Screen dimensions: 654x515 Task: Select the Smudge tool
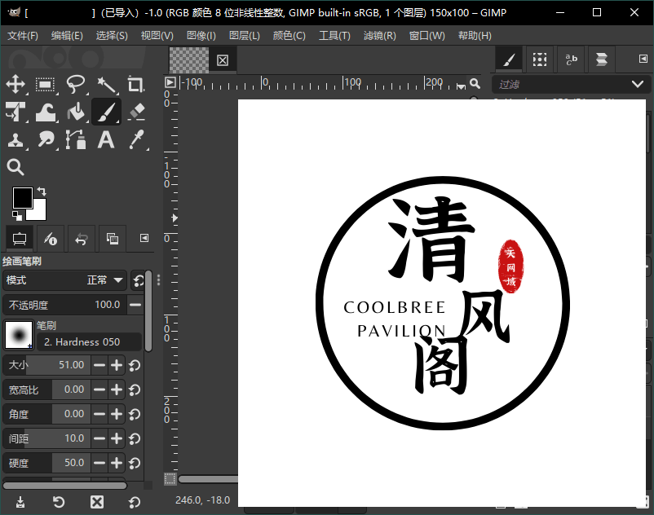tap(45, 139)
